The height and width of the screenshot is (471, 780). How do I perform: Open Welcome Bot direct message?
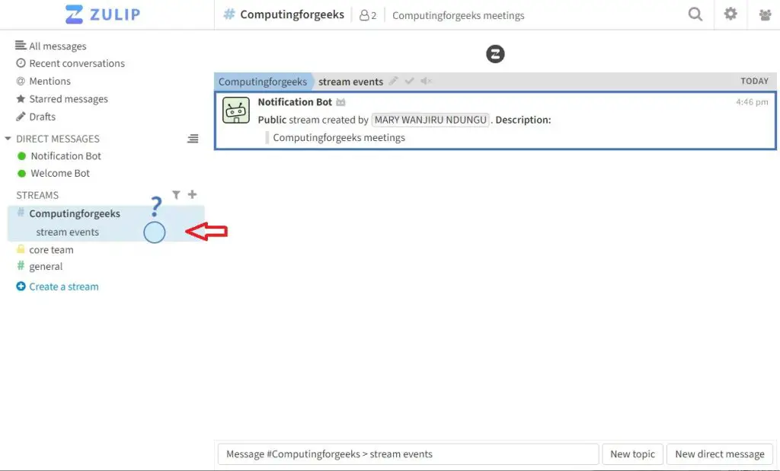tap(60, 173)
